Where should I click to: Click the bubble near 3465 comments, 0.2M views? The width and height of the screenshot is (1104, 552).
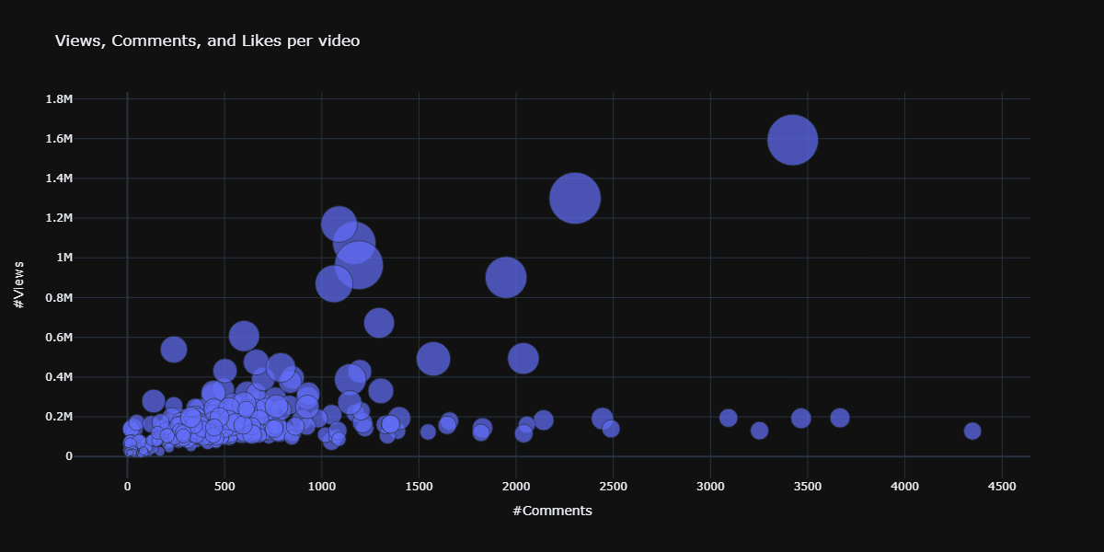coord(800,418)
